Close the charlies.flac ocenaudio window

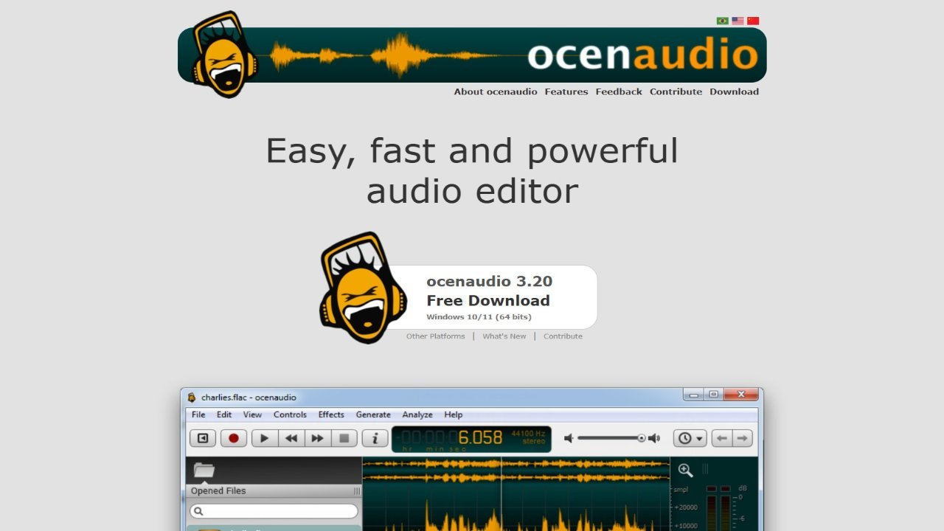[741, 395]
